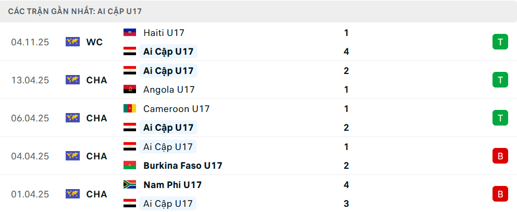Image resolution: width=517 pixels, height=212 pixels.
Task: Open the Cameroon U17 team page
Action: 176,109
